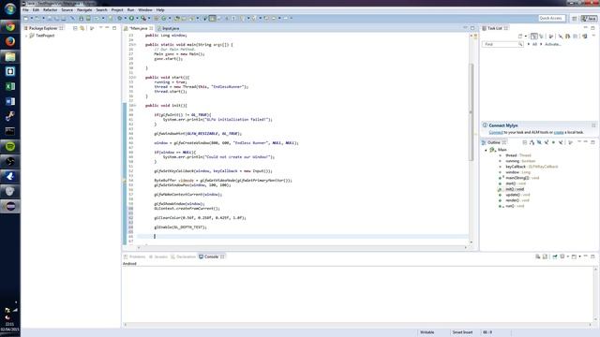Click the Connect link in Connect Mylyn
The height and width of the screenshot is (337, 600).
pyautogui.click(x=496, y=133)
